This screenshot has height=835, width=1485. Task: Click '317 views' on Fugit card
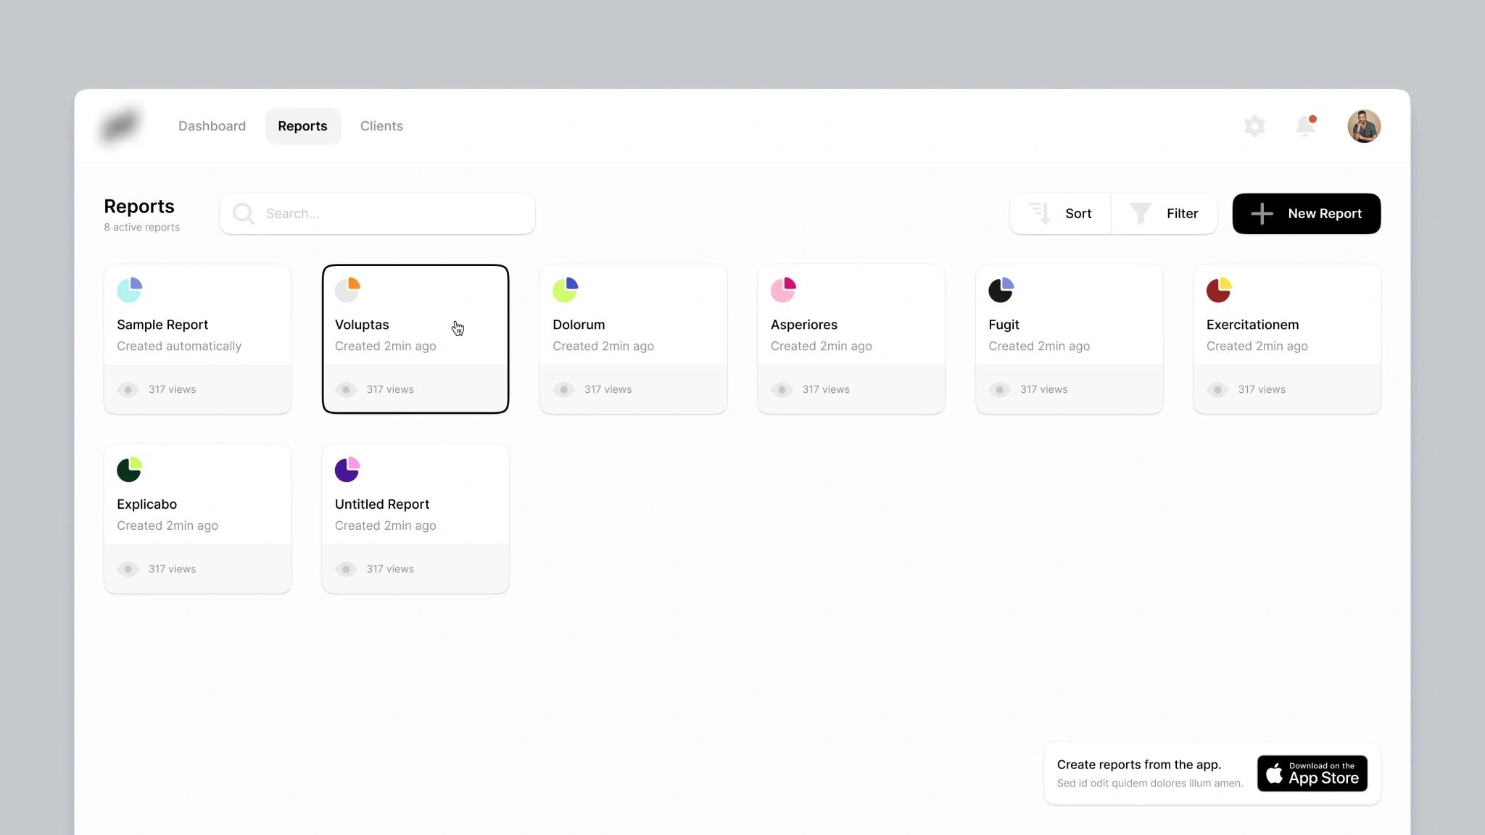point(1043,389)
